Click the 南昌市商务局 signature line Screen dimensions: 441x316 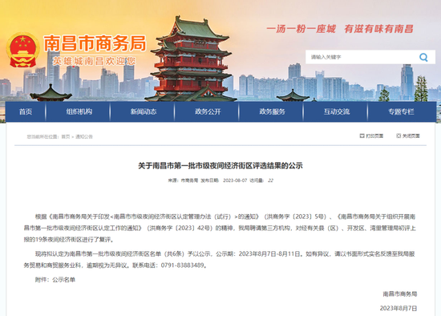(400, 294)
